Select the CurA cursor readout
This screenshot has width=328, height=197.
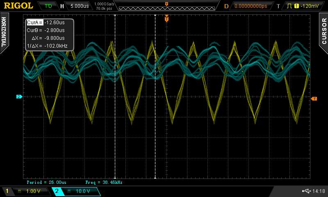tap(34, 23)
